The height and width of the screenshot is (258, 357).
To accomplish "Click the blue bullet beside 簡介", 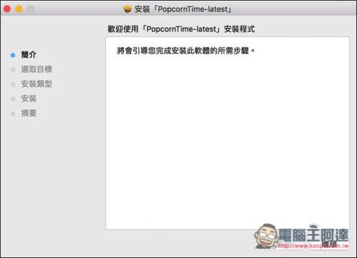I will point(13,55).
